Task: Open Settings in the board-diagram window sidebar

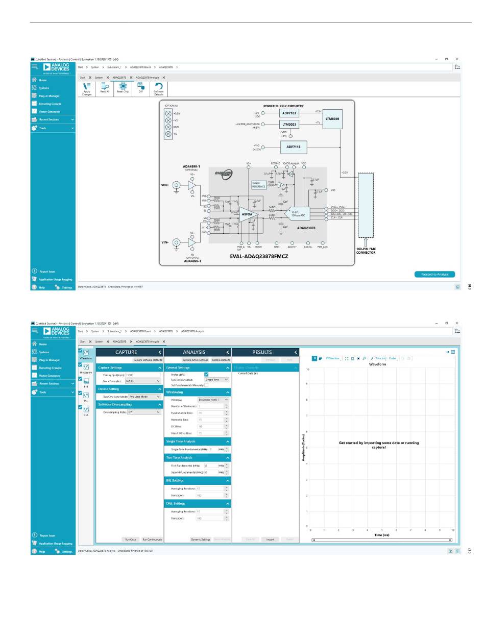Action: [x=64, y=287]
